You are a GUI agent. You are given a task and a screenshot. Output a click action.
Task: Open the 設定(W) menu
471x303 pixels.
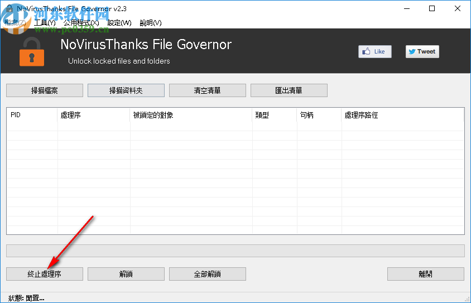[119, 23]
